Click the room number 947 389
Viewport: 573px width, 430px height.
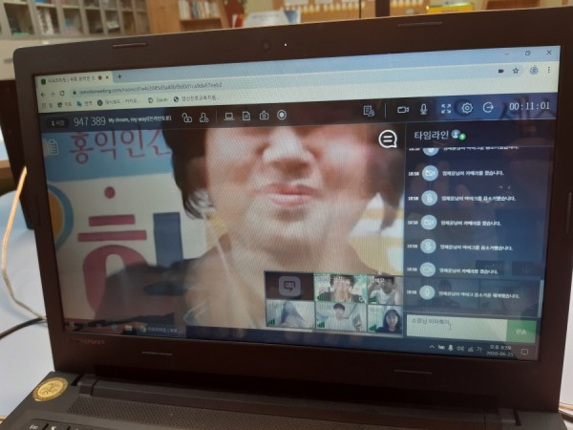[x=90, y=121]
